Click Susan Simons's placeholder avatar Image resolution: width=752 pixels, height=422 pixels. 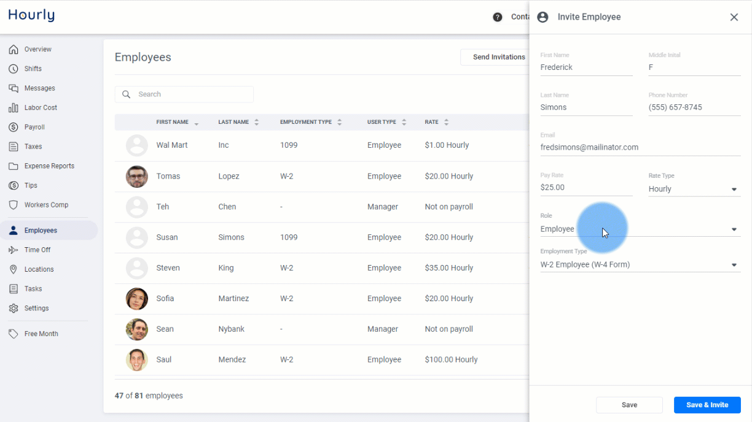click(137, 238)
